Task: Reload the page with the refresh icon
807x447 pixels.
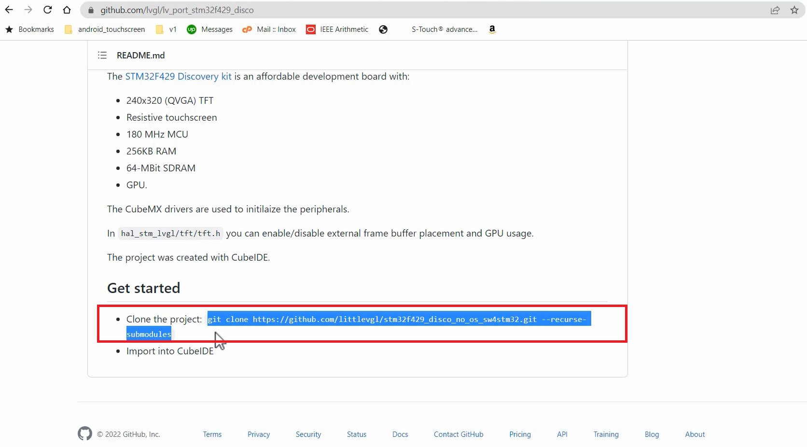Action: pos(47,10)
